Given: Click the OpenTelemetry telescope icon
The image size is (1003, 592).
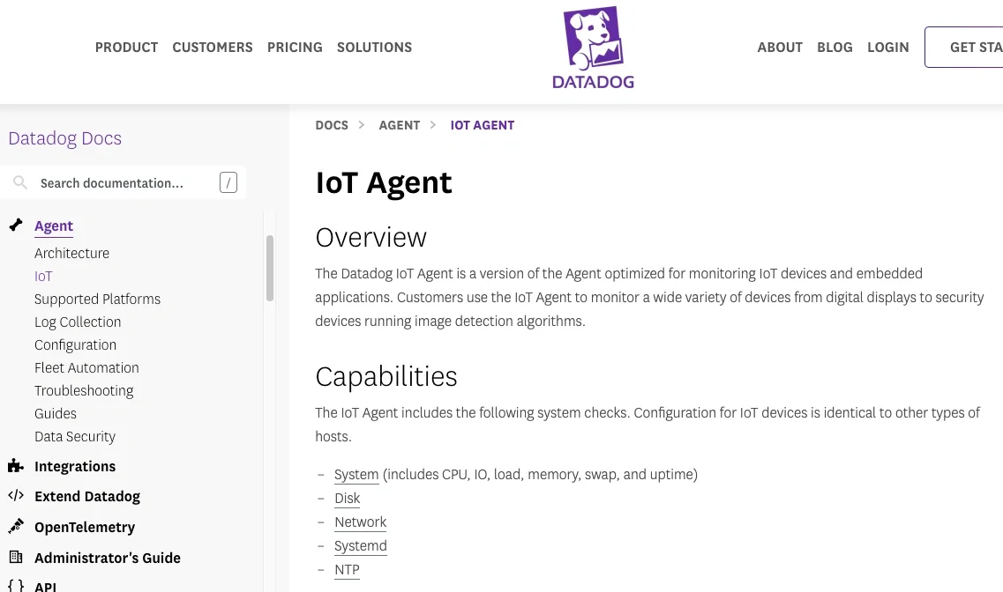Looking at the screenshot, I should pos(15,526).
